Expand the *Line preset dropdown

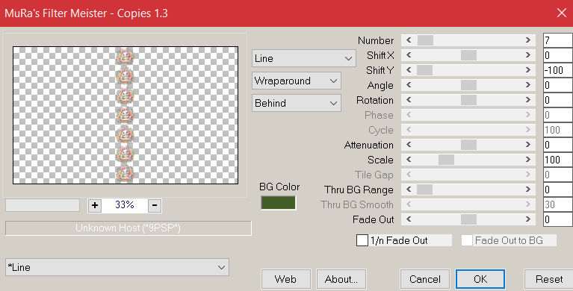117,267
